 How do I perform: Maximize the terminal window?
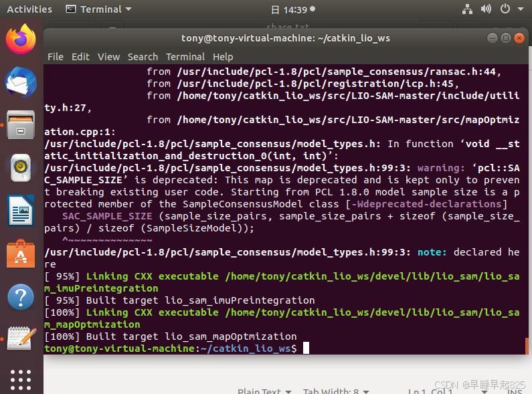tap(505, 38)
